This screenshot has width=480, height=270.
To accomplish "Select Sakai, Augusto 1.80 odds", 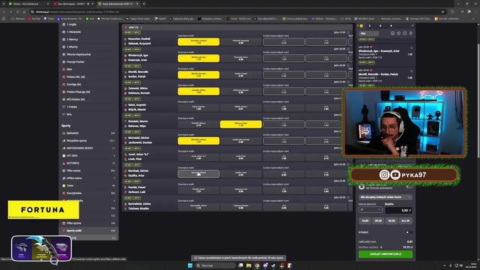I will click(x=198, y=108).
